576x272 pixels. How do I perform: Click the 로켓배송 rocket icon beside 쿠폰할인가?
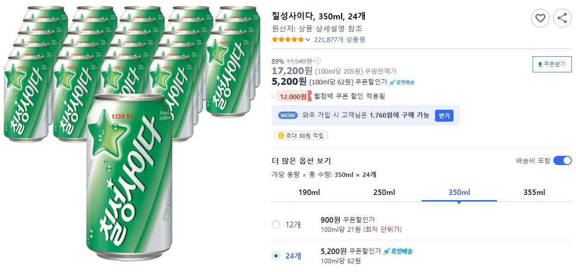(392, 82)
